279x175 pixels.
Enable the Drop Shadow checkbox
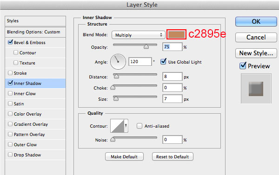click(x=10, y=155)
